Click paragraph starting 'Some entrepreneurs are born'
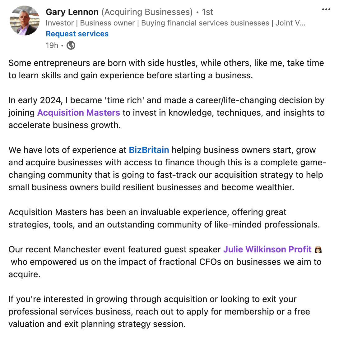This screenshot has height=345, width=339. pos(166,69)
